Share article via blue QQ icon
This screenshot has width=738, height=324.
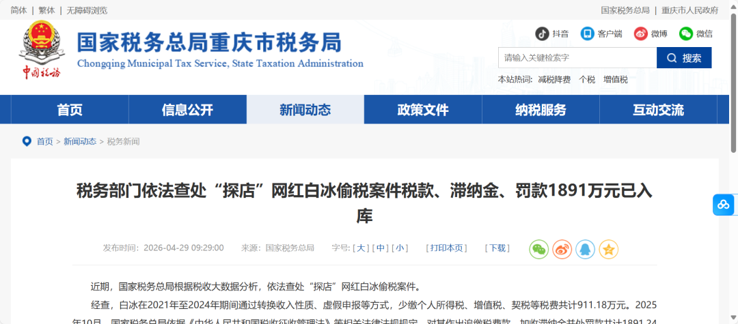coord(585,250)
